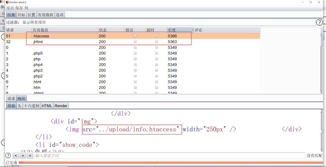Open the filter help question mark icon
Image resolution: width=326 pixels, height=167 pixels.
tap(319, 22)
